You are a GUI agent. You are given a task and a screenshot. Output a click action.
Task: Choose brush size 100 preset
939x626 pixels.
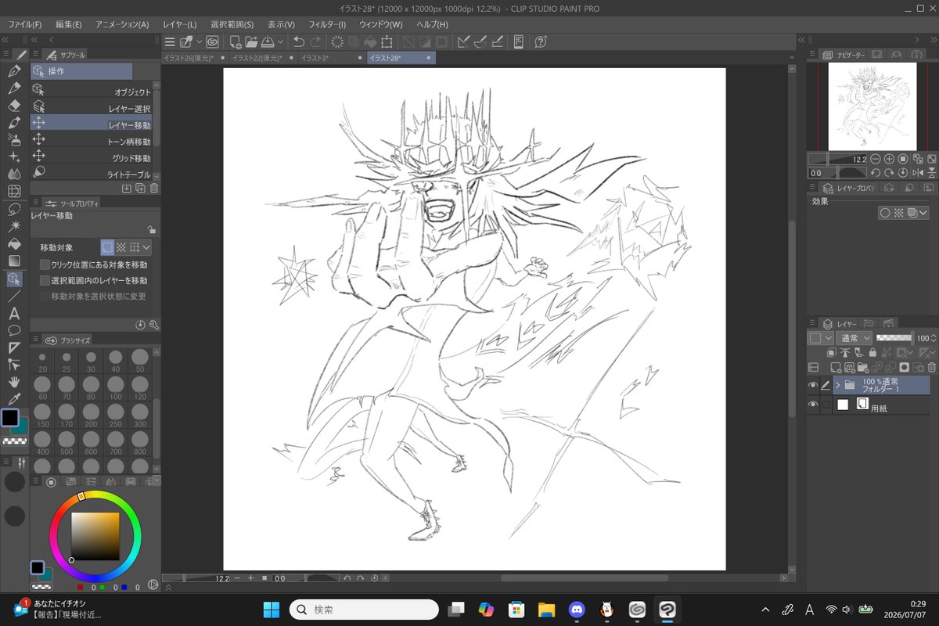click(115, 387)
